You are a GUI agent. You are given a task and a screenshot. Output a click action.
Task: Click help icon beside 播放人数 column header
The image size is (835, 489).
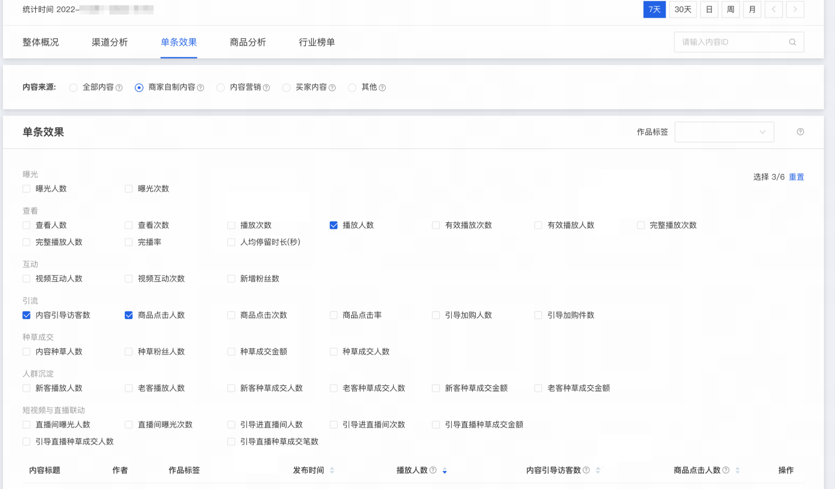[433, 470]
